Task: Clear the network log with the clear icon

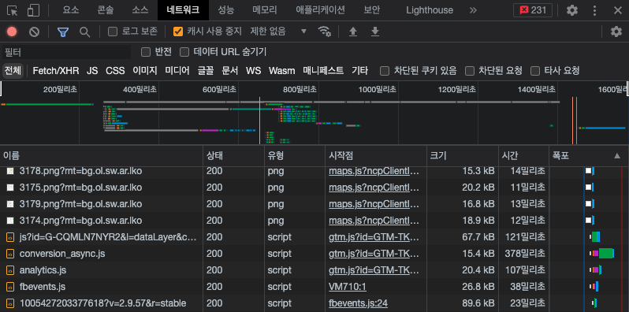Action: point(34,32)
